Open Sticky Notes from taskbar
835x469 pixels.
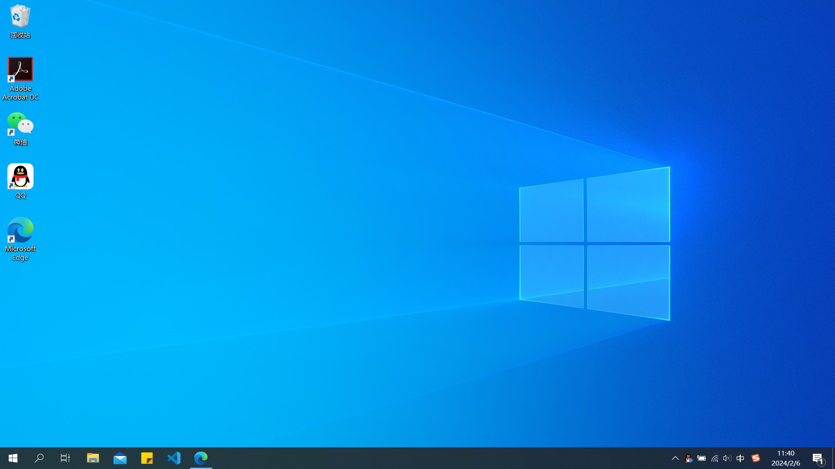(x=147, y=458)
